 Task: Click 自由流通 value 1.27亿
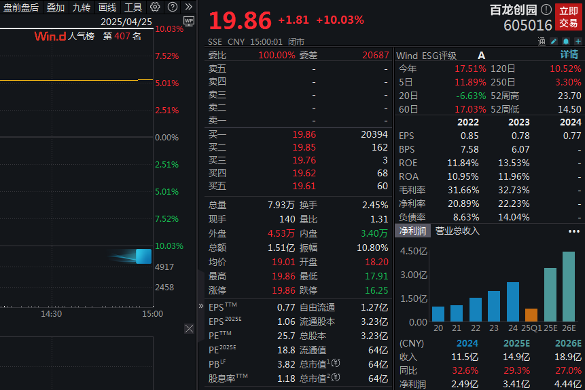pyautogui.click(x=374, y=308)
